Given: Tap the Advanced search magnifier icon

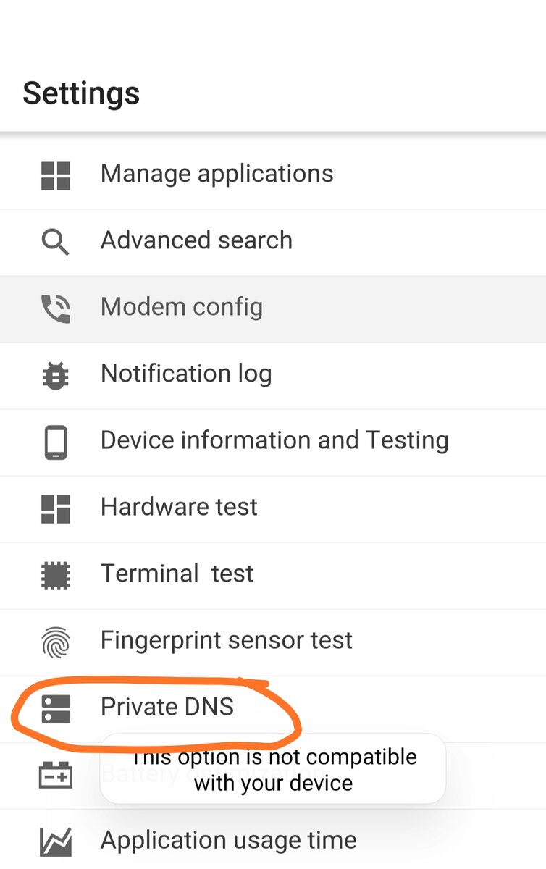Looking at the screenshot, I should [56, 242].
